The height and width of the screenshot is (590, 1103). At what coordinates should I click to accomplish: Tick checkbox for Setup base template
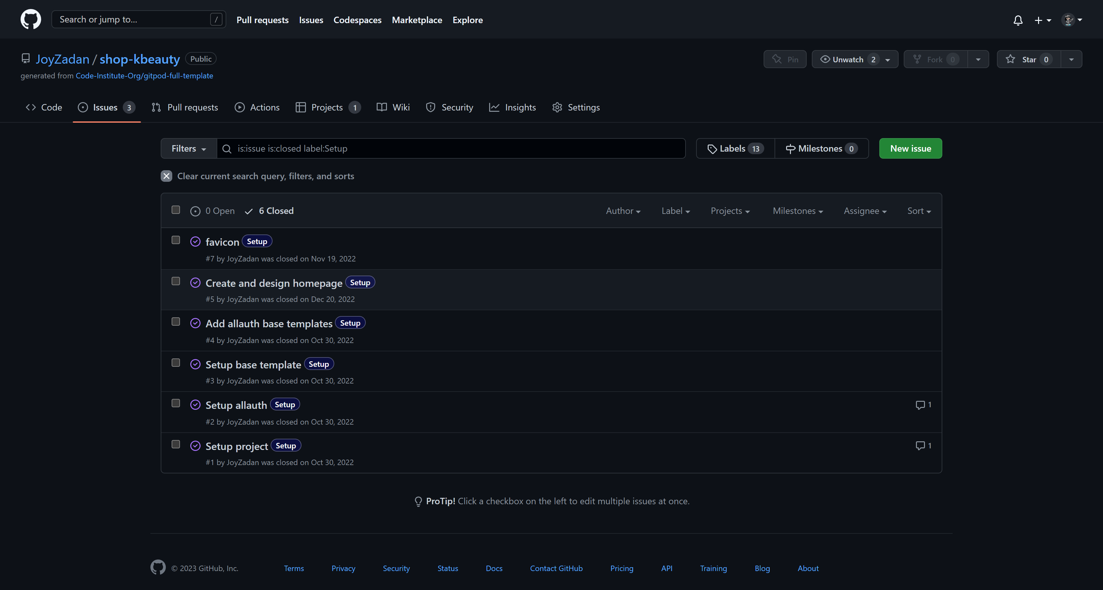point(175,362)
